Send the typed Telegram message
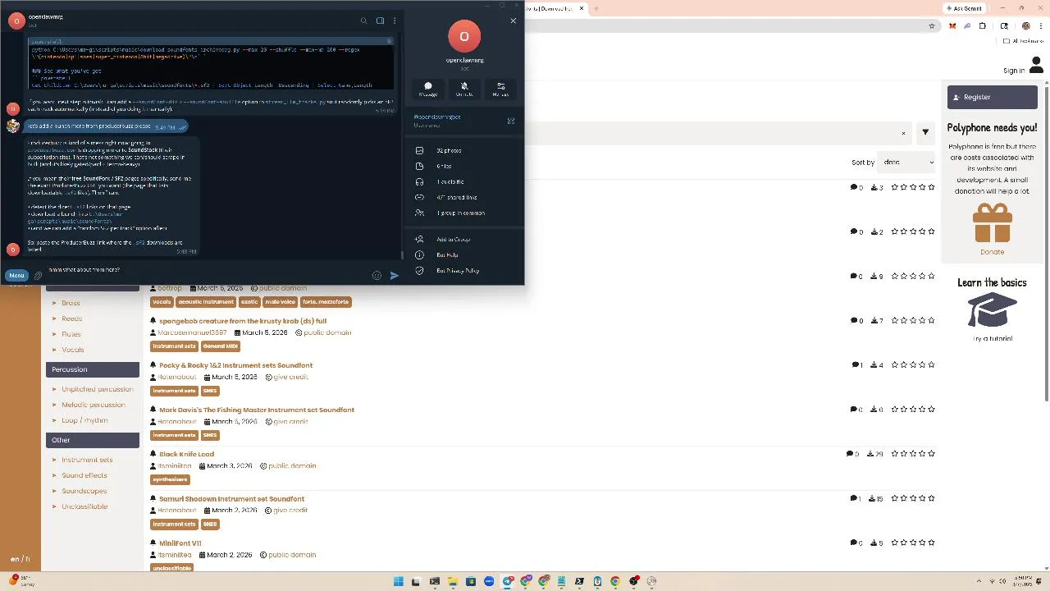The width and height of the screenshot is (1050, 591). pyautogui.click(x=395, y=276)
